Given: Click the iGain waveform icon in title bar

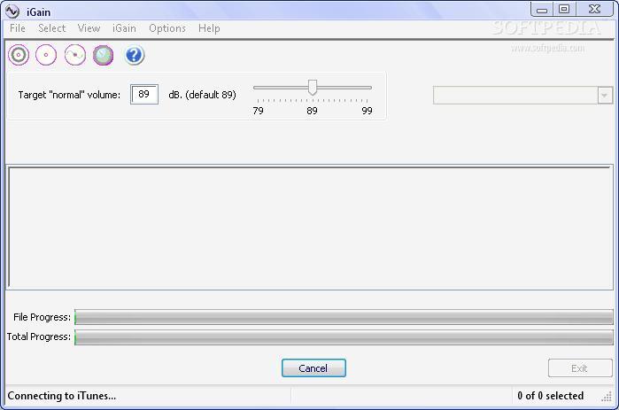Looking at the screenshot, I should pos(12,12).
